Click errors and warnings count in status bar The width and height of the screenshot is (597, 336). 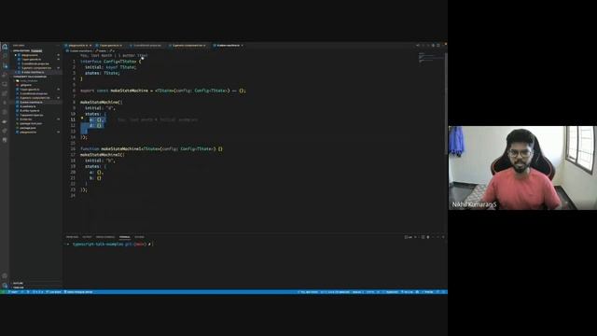click(38, 292)
